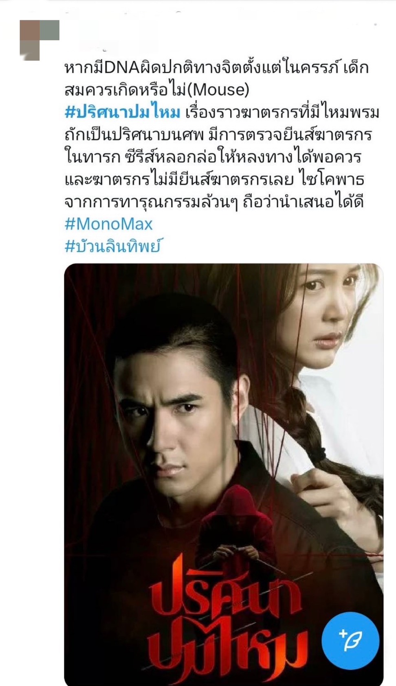396x686 pixels.
Task: Click the tweet line mentioning (Mouse)
Action: point(156,90)
